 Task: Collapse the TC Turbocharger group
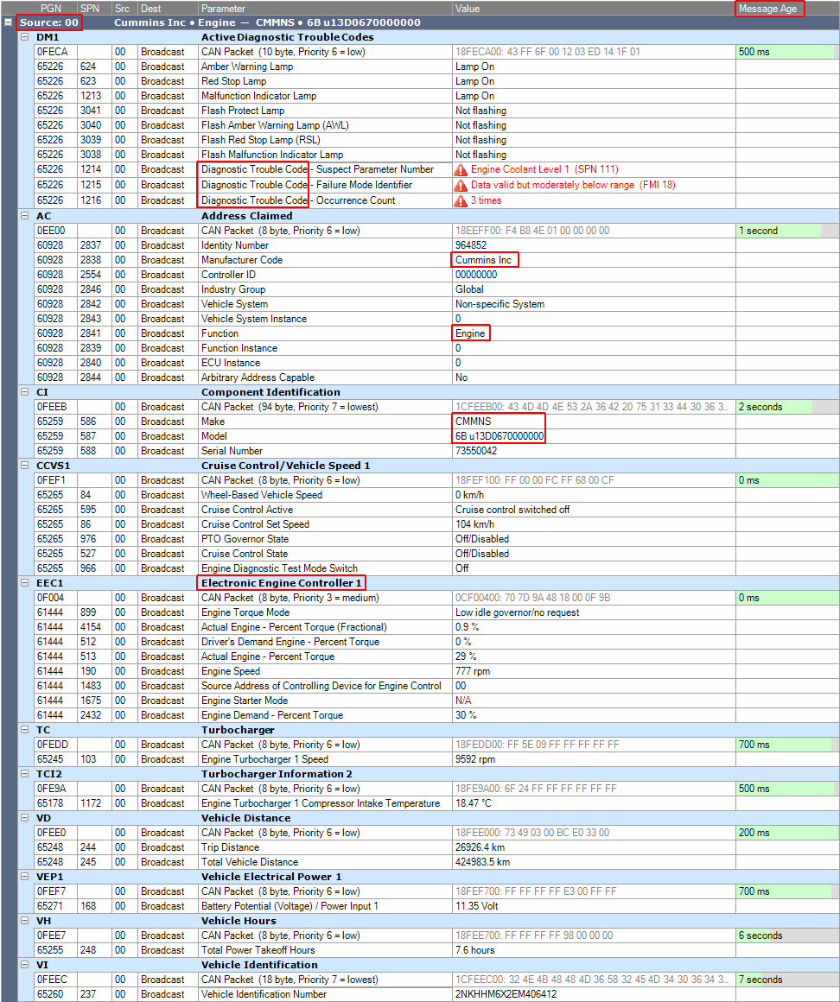pos(24,730)
